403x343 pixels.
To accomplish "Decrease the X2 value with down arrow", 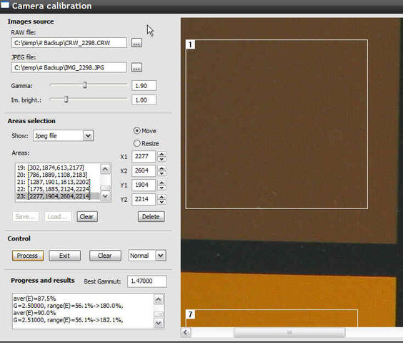I will (161, 173).
